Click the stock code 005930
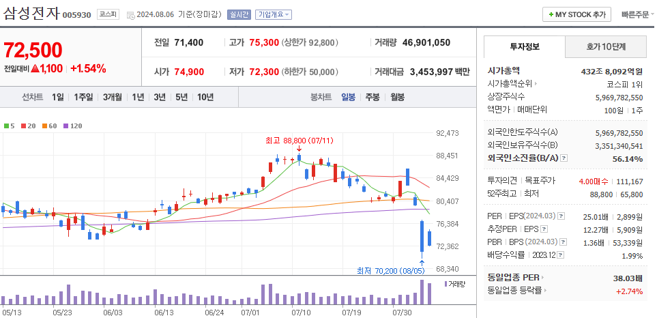Screen dimensions: 657x318 76,16
